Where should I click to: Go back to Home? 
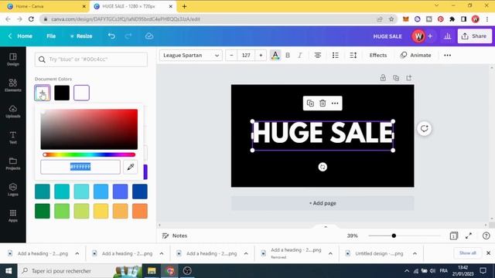[x=20, y=36]
